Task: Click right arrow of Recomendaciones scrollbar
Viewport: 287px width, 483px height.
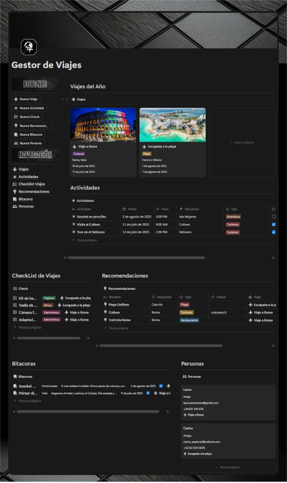Action: click(273, 345)
